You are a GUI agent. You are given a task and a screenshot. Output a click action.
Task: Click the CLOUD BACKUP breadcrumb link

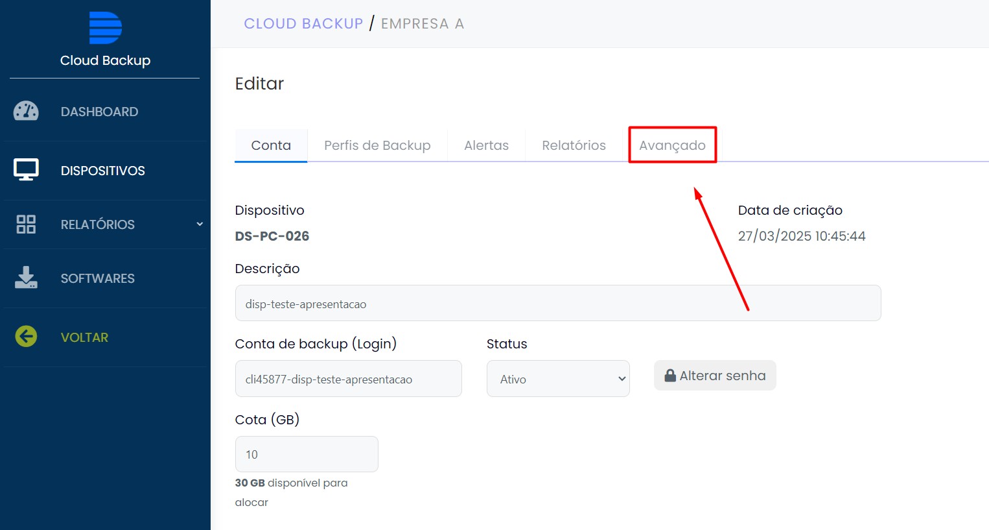coord(303,24)
